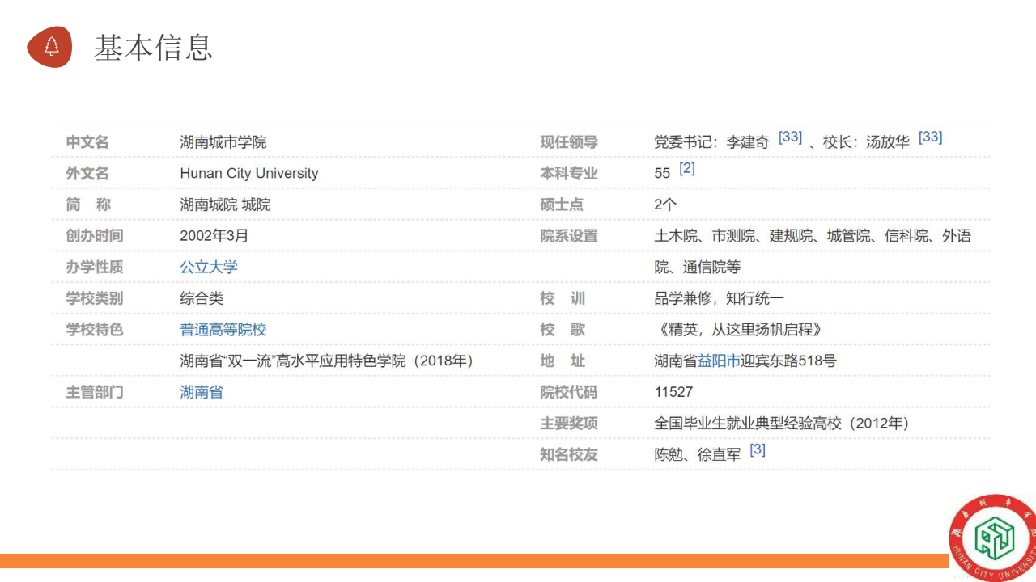Click the school song title 《精英，从这里扬帆启程》
Image resolution: width=1036 pixels, height=582 pixels.
[739, 330]
